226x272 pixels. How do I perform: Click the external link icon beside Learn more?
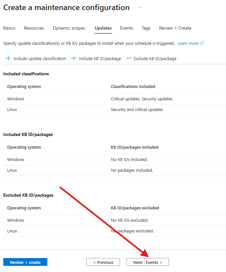(x=202, y=43)
